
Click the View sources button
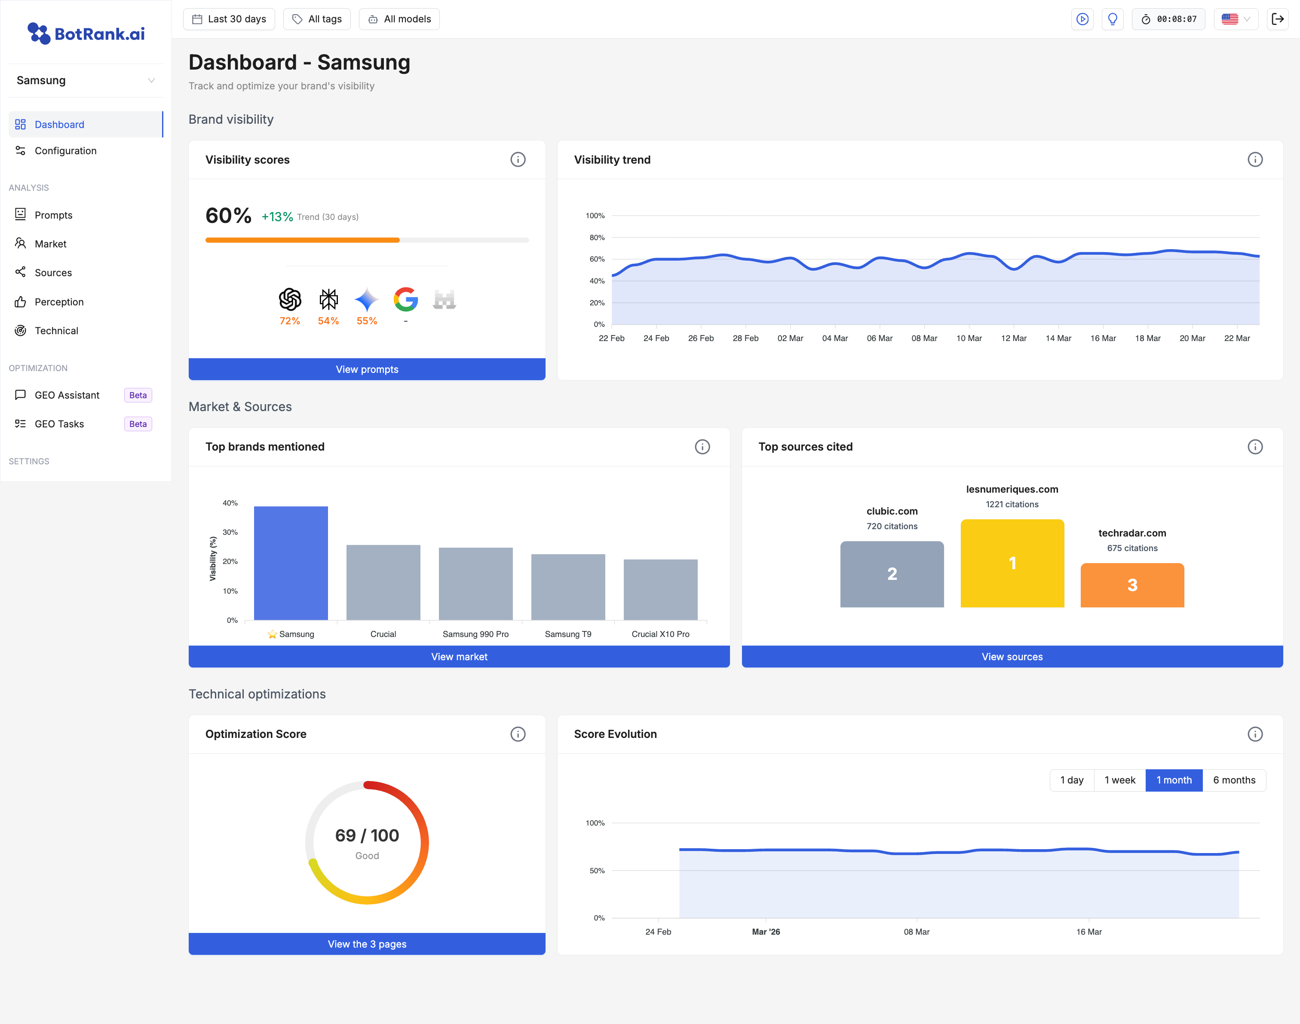click(1012, 656)
